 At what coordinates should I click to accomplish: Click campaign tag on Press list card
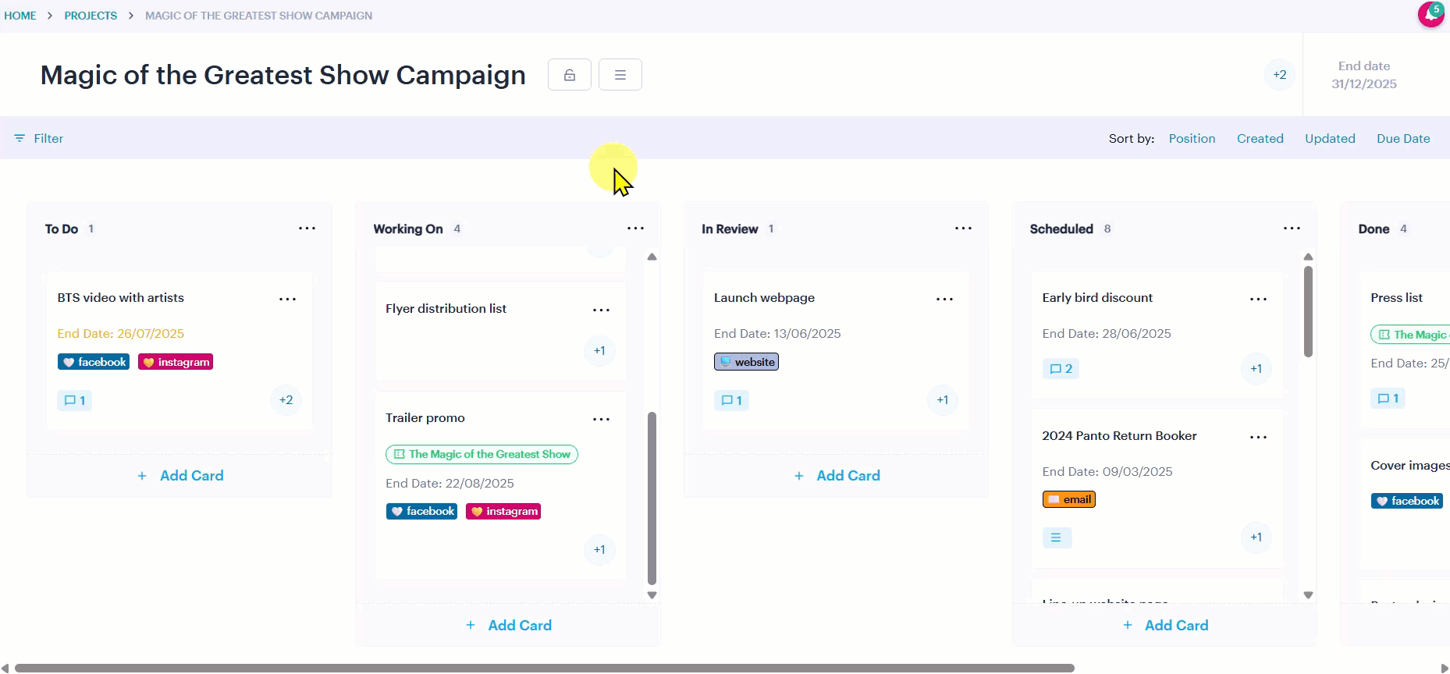(x=1411, y=335)
